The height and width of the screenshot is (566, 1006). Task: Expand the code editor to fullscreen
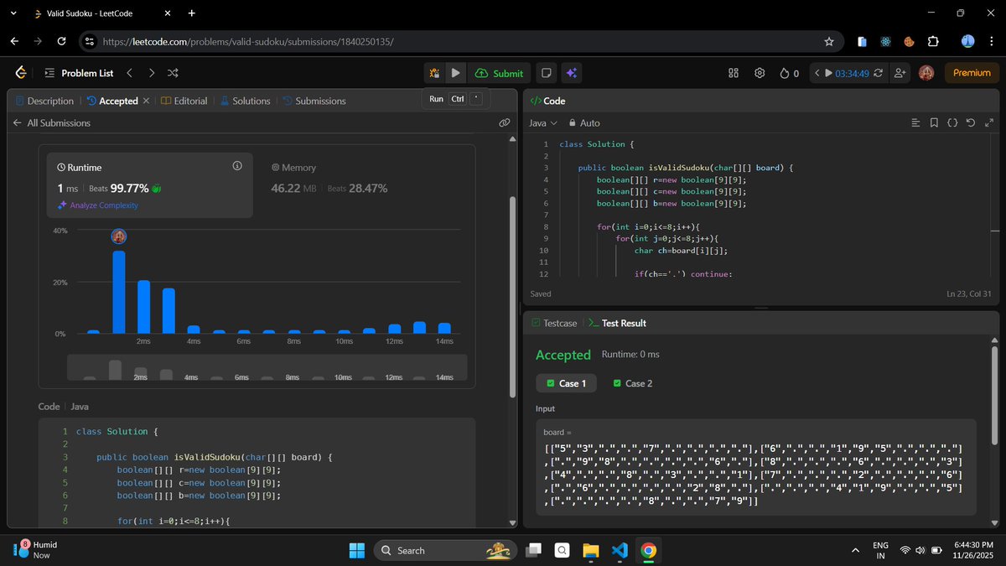pos(989,122)
